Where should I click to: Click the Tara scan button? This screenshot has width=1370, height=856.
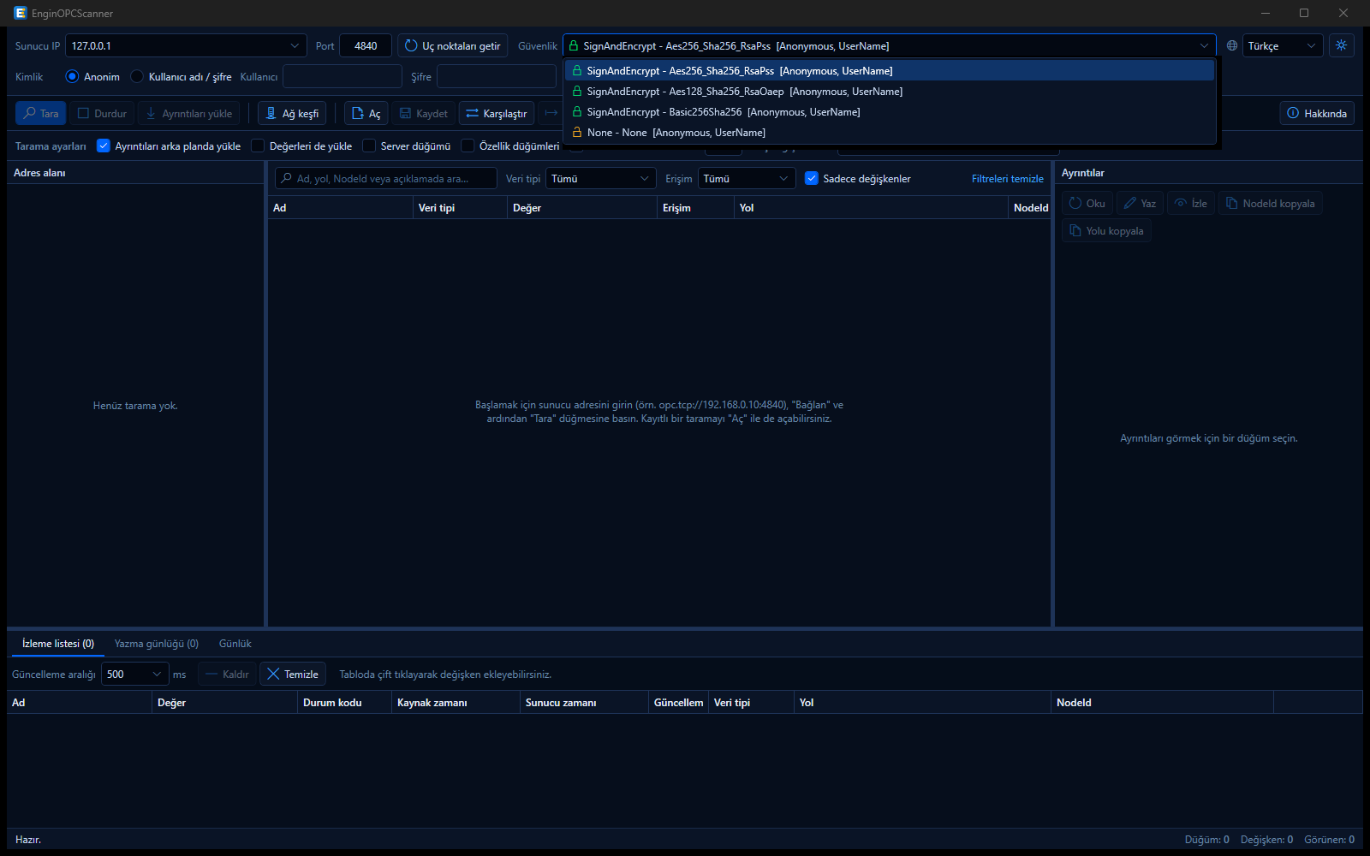pos(40,113)
